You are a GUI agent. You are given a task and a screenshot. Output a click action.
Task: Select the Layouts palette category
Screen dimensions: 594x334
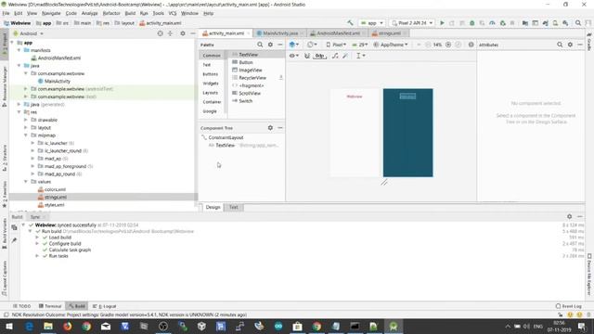pos(211,93)
